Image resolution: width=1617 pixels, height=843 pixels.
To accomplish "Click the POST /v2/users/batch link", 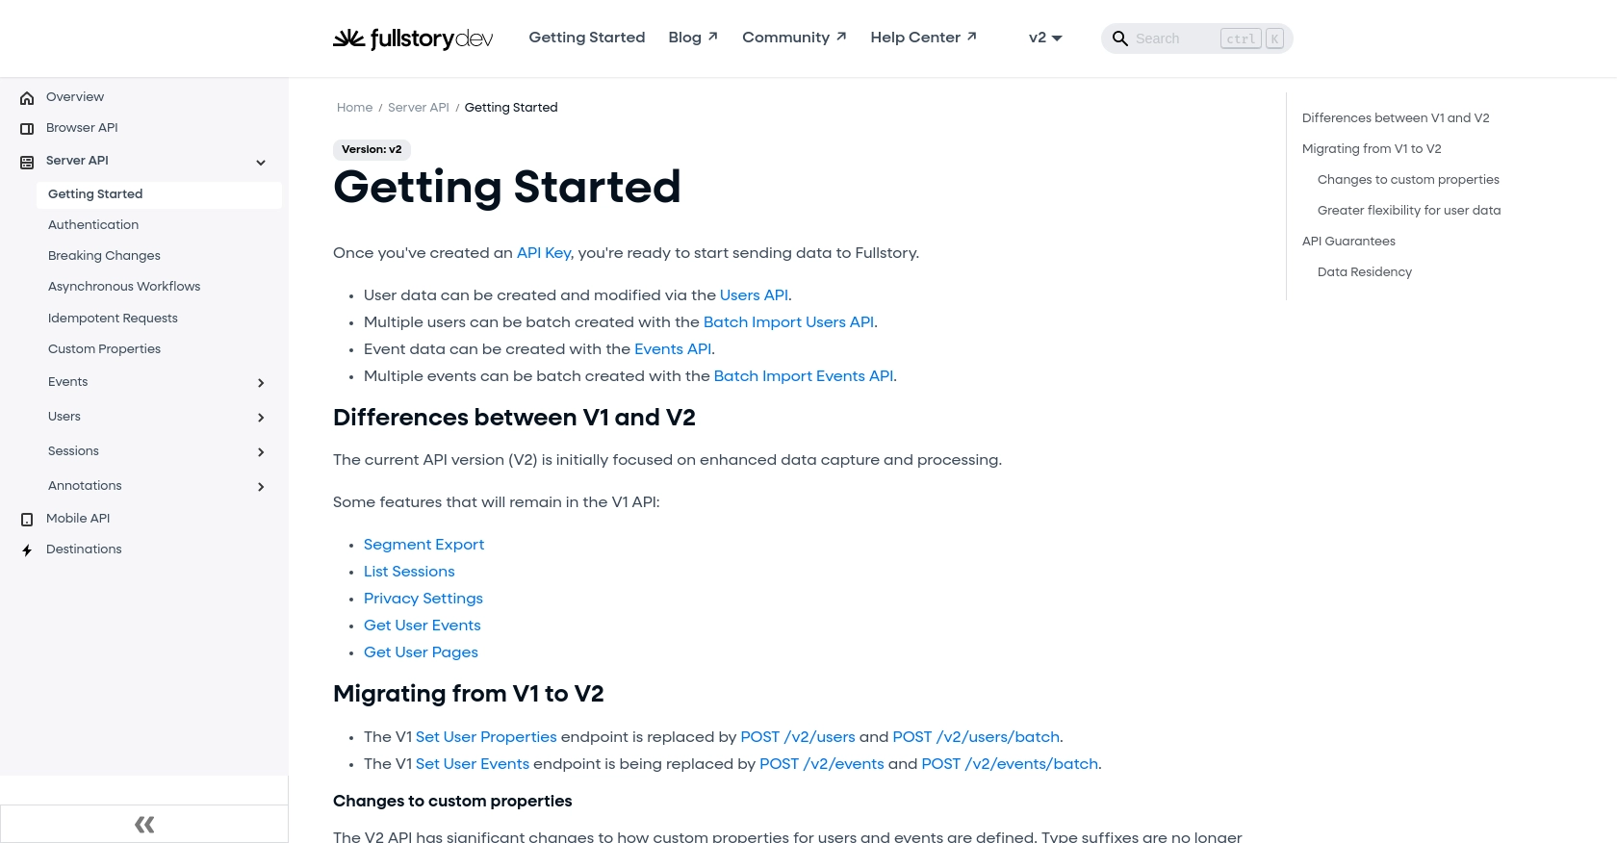I will [x=976, y=737].
